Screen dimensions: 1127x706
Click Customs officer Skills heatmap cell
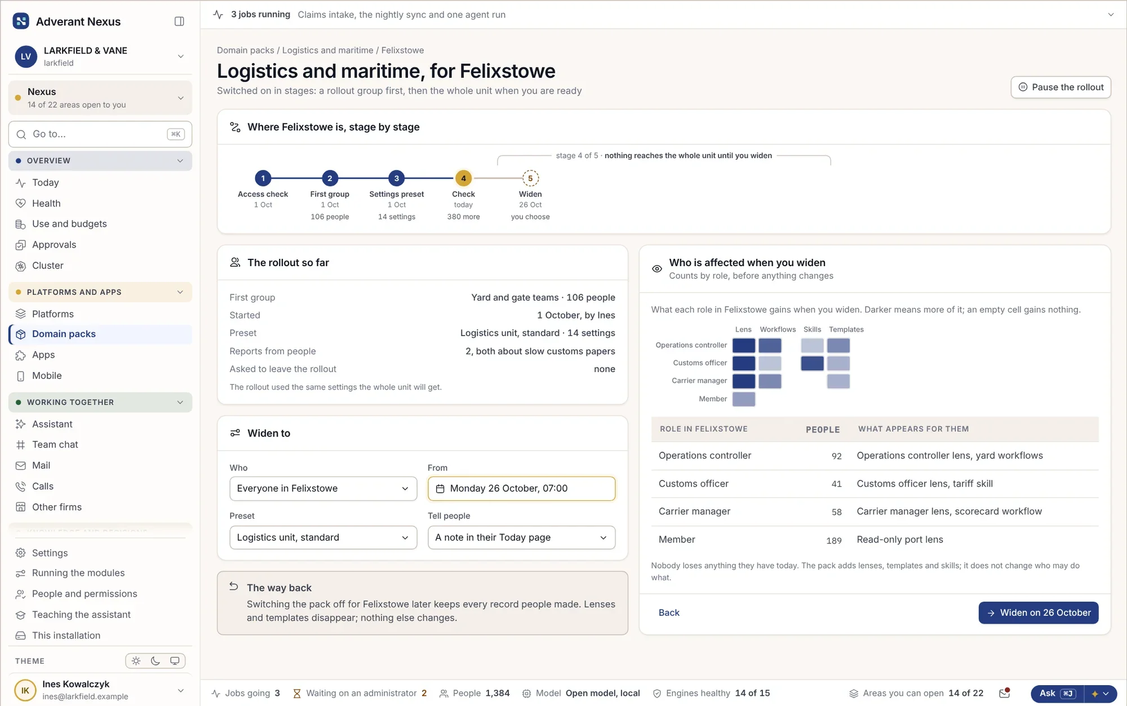click(812, 363)
